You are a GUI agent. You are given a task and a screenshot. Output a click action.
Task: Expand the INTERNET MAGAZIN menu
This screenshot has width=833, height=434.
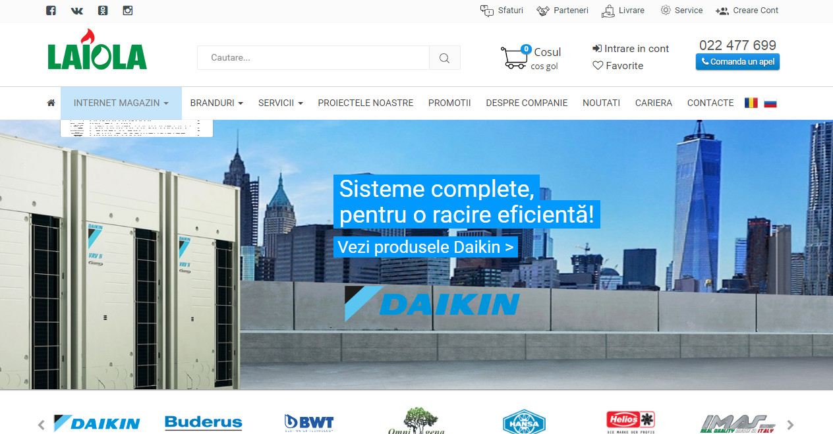pos(121,103)
